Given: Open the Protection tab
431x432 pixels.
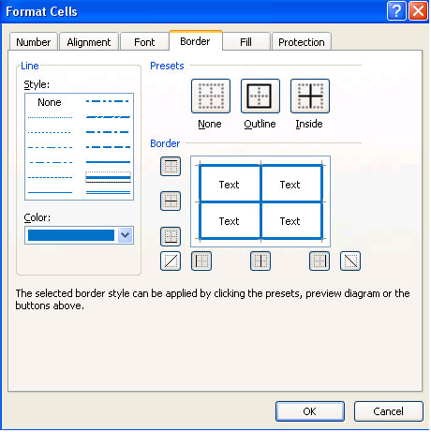Looking at the screenshot, I should pos(302,42).
